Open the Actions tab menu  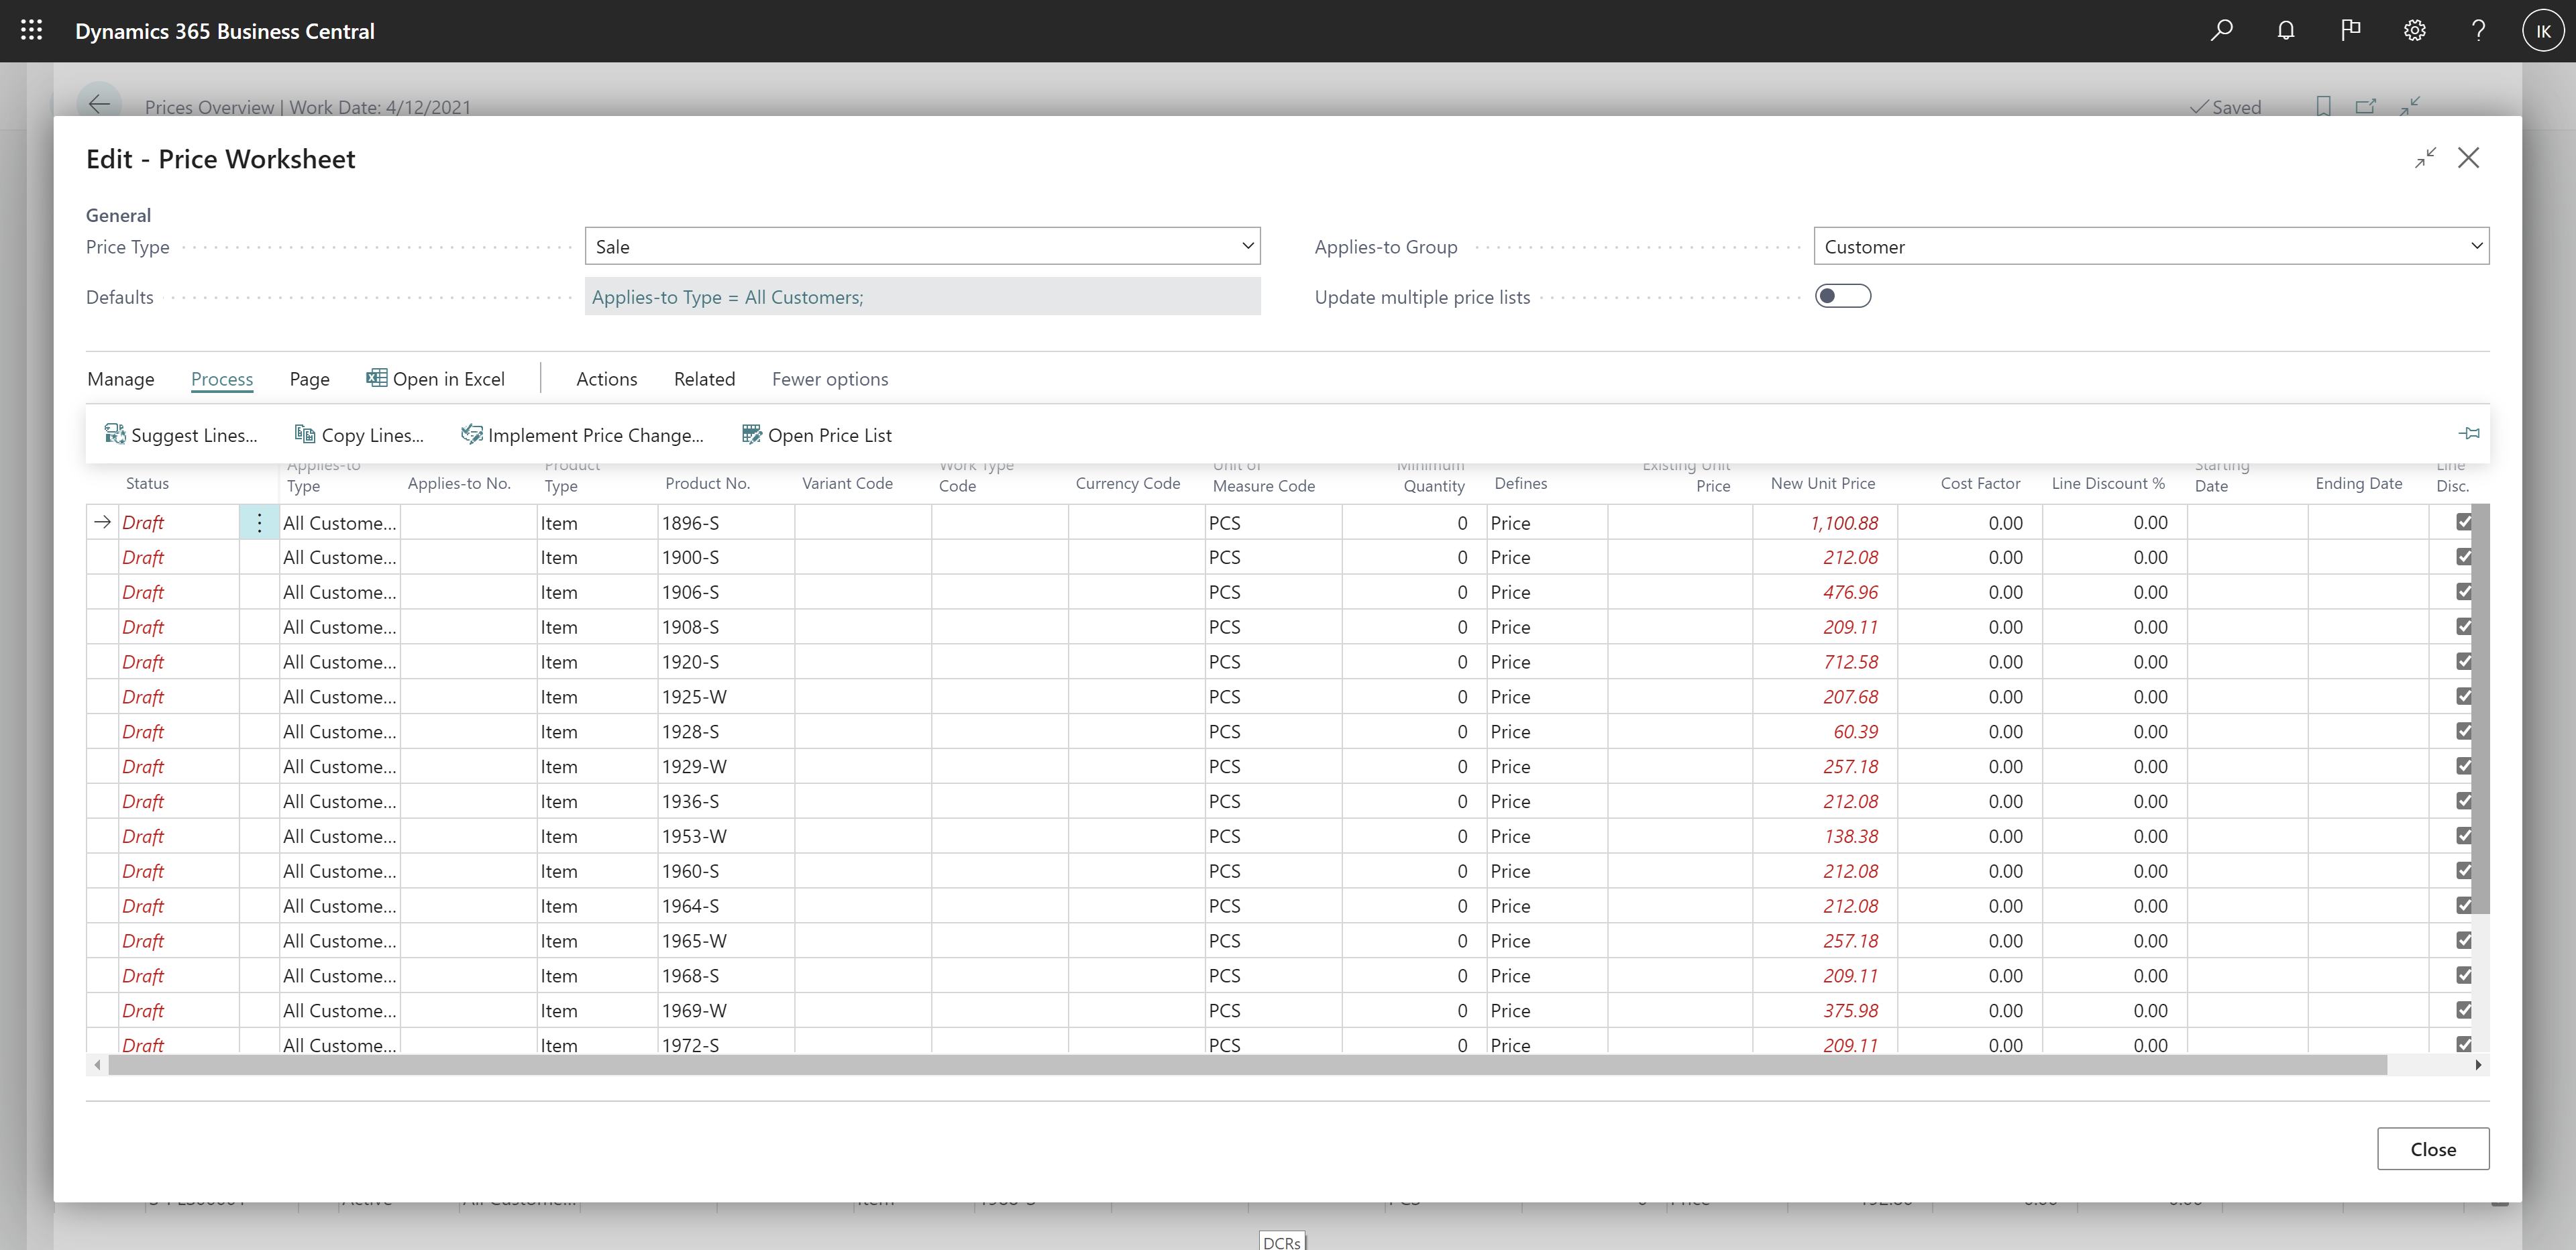[x=606, y=378]
